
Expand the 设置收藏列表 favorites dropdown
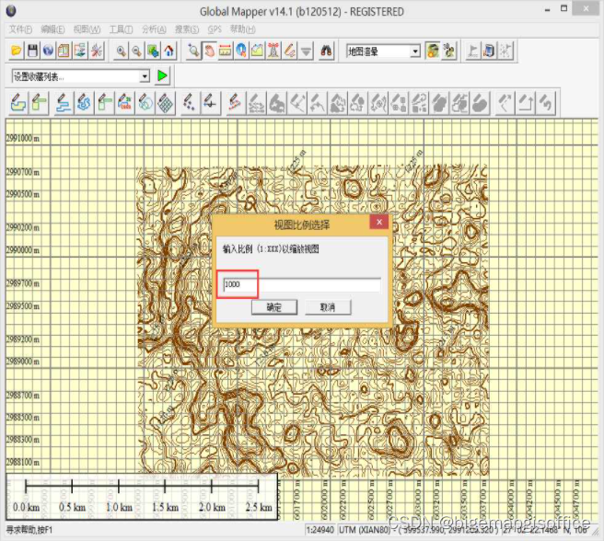pos(145,76)
